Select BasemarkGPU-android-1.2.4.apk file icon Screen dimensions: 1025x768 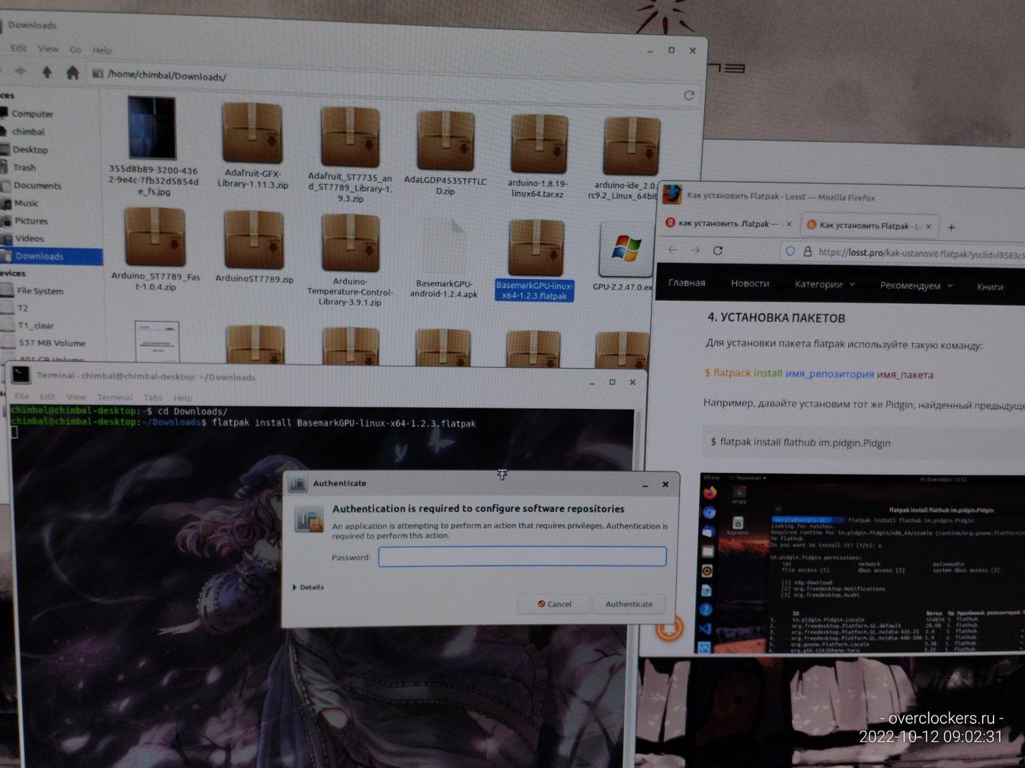[x=445, y=246]
